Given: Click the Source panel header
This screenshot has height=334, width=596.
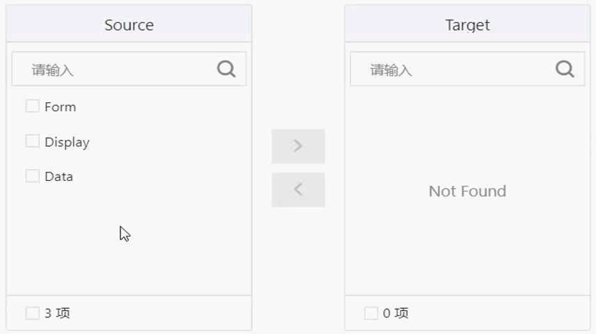Looking at the screenshot, I should pyautogui.click(x=129, y=24).
